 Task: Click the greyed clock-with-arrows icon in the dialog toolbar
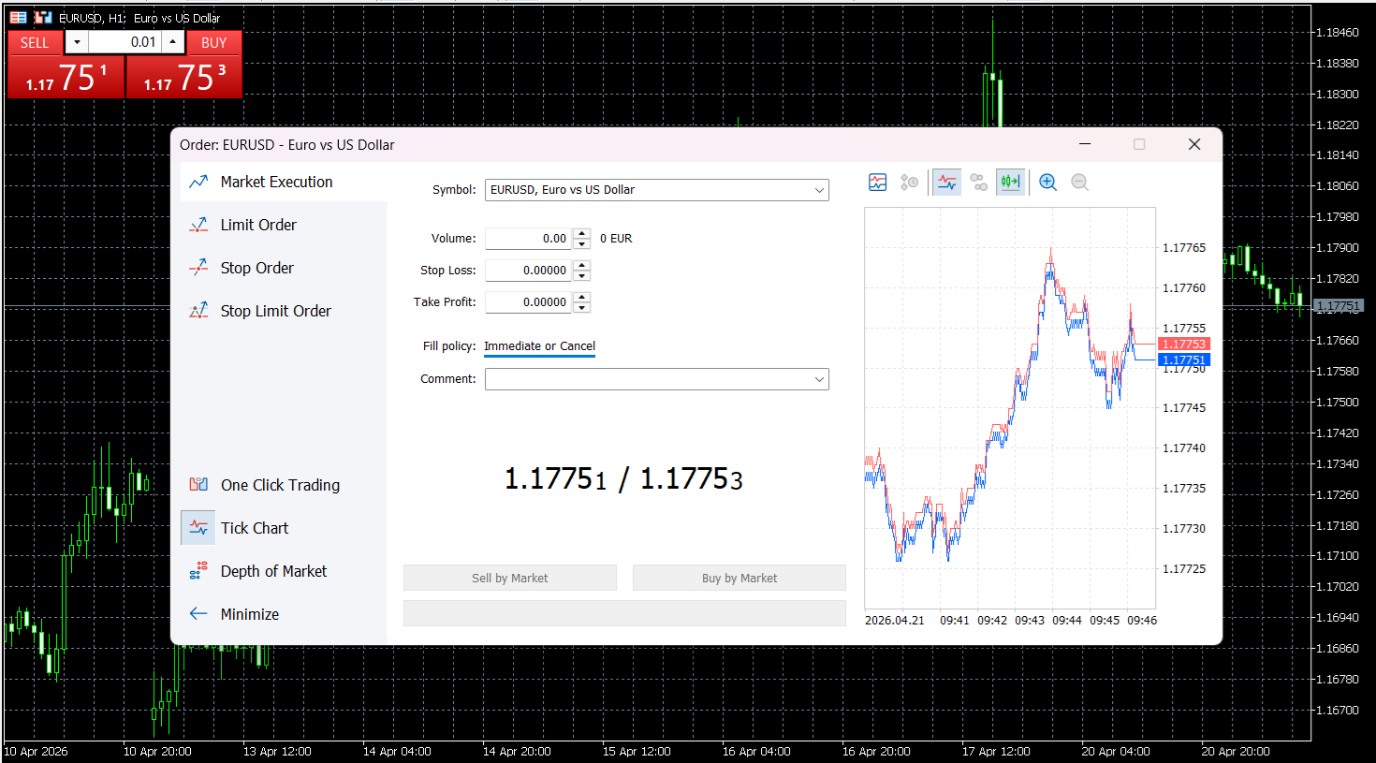(909, 183)
